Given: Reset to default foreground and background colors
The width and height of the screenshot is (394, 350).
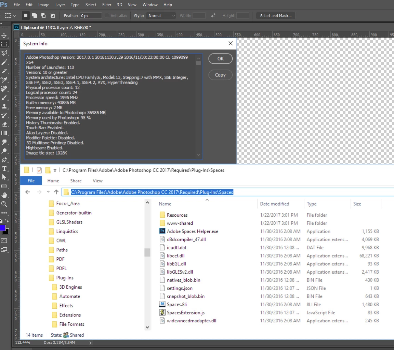Looking at the screenshot, I should click(1, 221).
